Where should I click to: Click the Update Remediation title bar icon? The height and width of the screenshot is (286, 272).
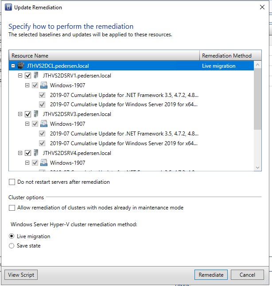[8, 7]
